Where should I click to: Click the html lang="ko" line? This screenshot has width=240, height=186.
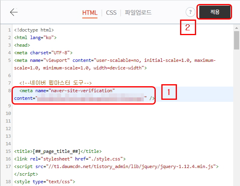point(36,38)
